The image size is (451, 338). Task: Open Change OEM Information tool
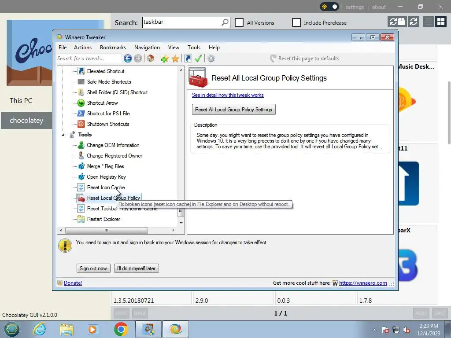click(113, 145)
